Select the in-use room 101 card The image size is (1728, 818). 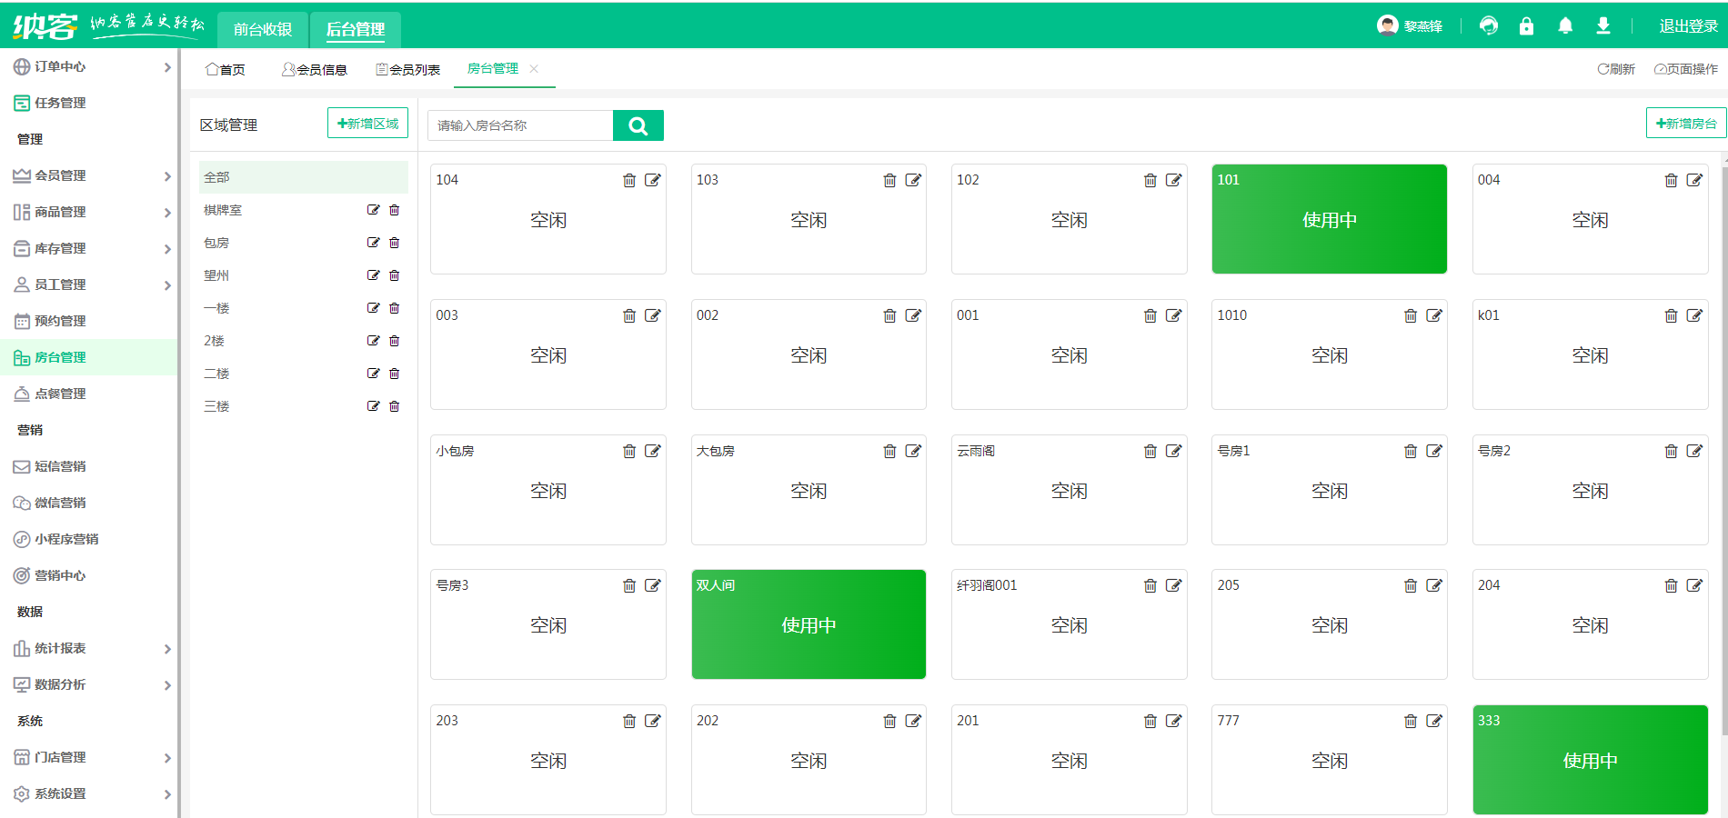1329,219
